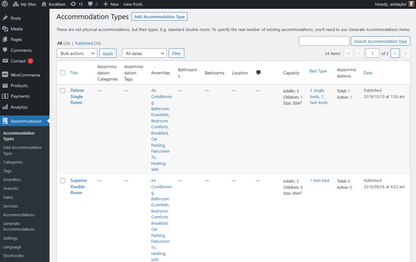This screenshot has width=416, height=262.
Task: Click the Filter button
Action: coord(176,54)
